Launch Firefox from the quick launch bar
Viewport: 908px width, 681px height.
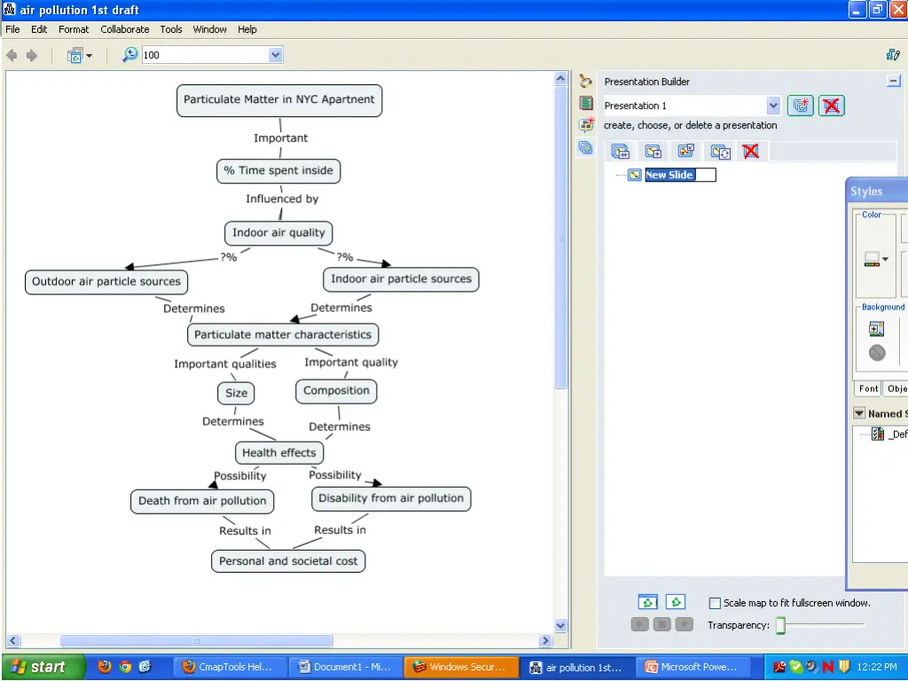click(105, 667)
